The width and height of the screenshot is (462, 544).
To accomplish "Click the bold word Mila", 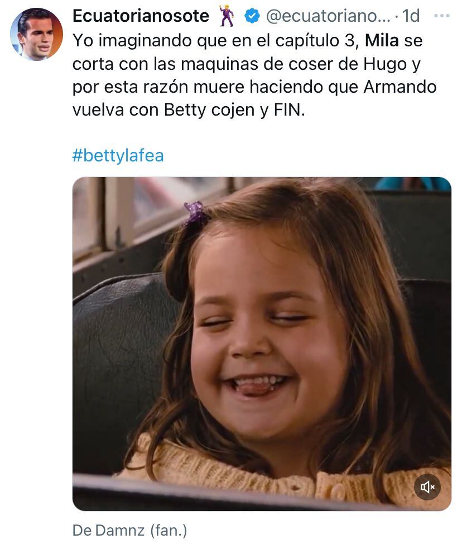I will pyautogui.click(x=382, y=41).
